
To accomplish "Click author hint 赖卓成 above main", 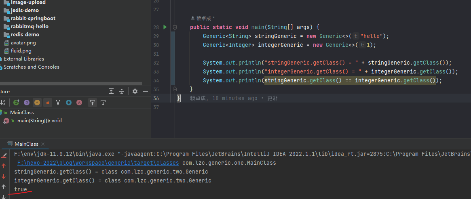I will click(x=203, y=18).
